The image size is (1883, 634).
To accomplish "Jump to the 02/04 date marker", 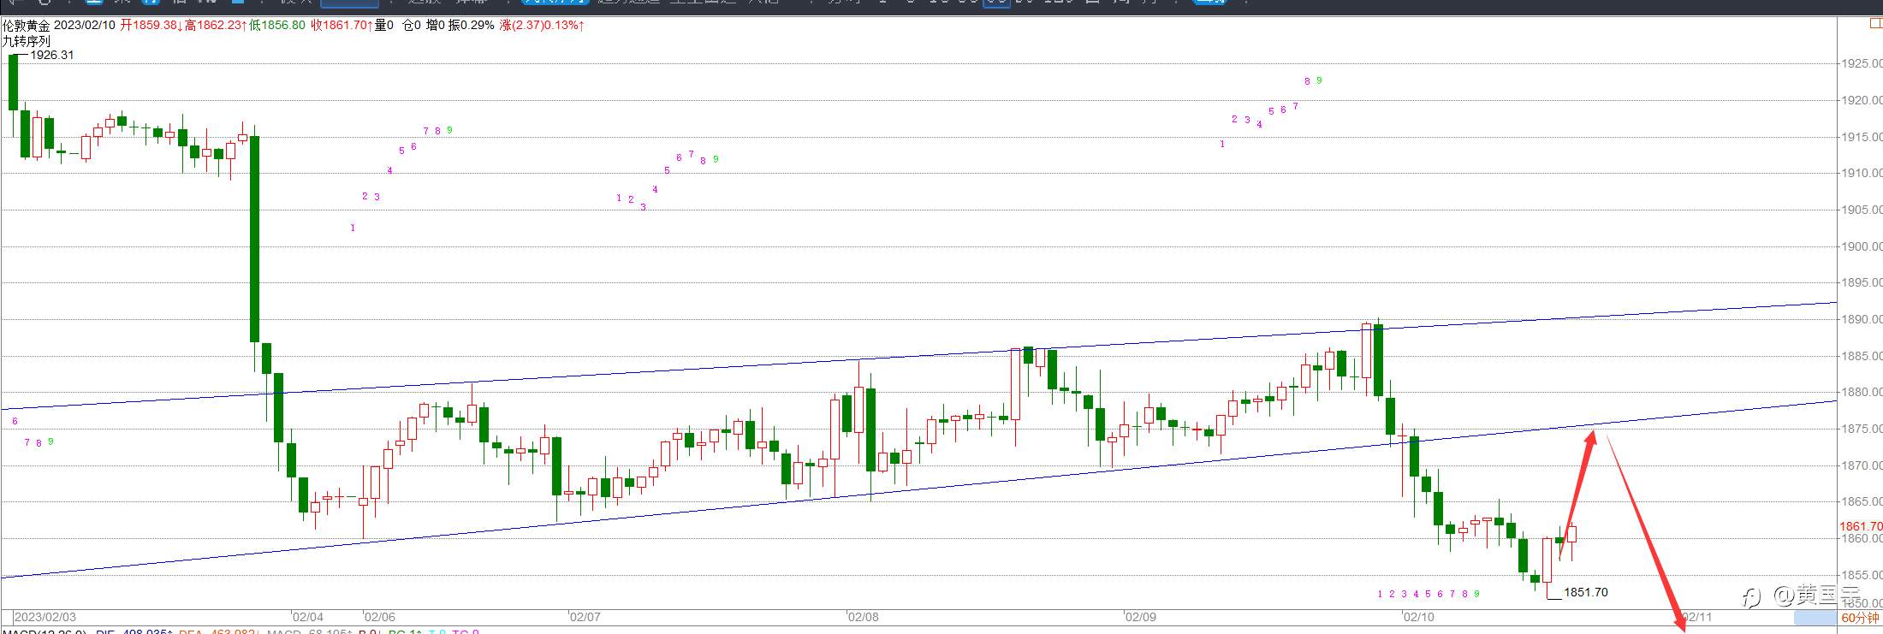I will click(x=307, y=617).
